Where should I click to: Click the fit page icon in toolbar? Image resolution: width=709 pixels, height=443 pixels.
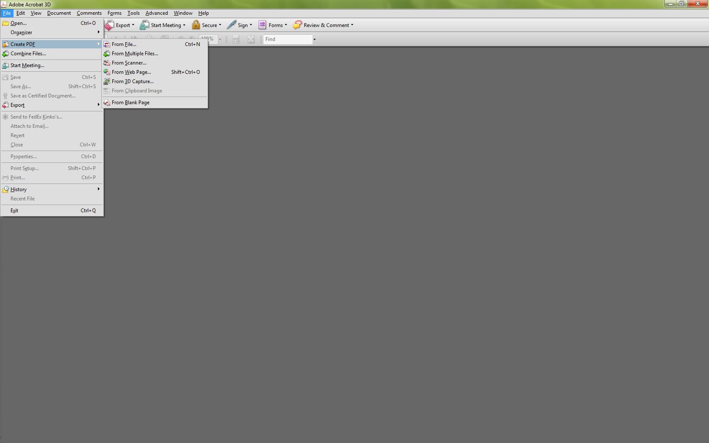[251, 39]
